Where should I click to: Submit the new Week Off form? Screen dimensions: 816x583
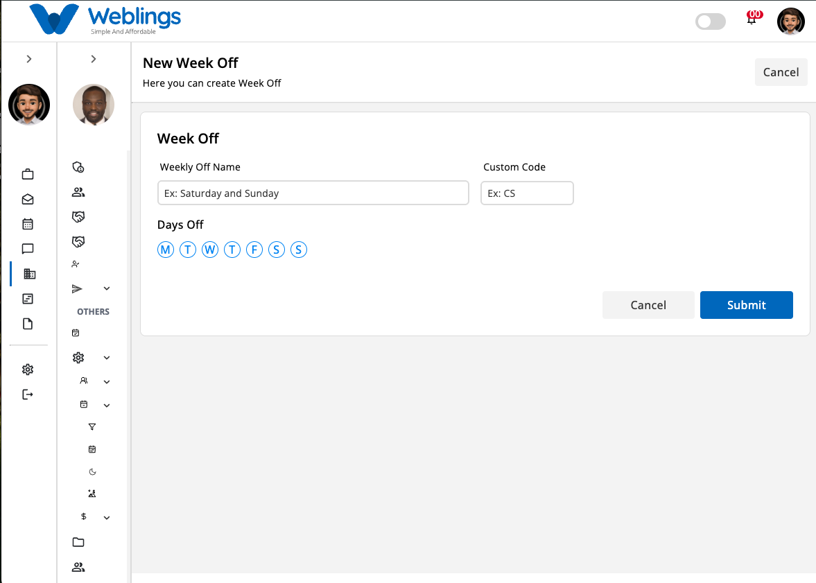(x=746, y=305)
